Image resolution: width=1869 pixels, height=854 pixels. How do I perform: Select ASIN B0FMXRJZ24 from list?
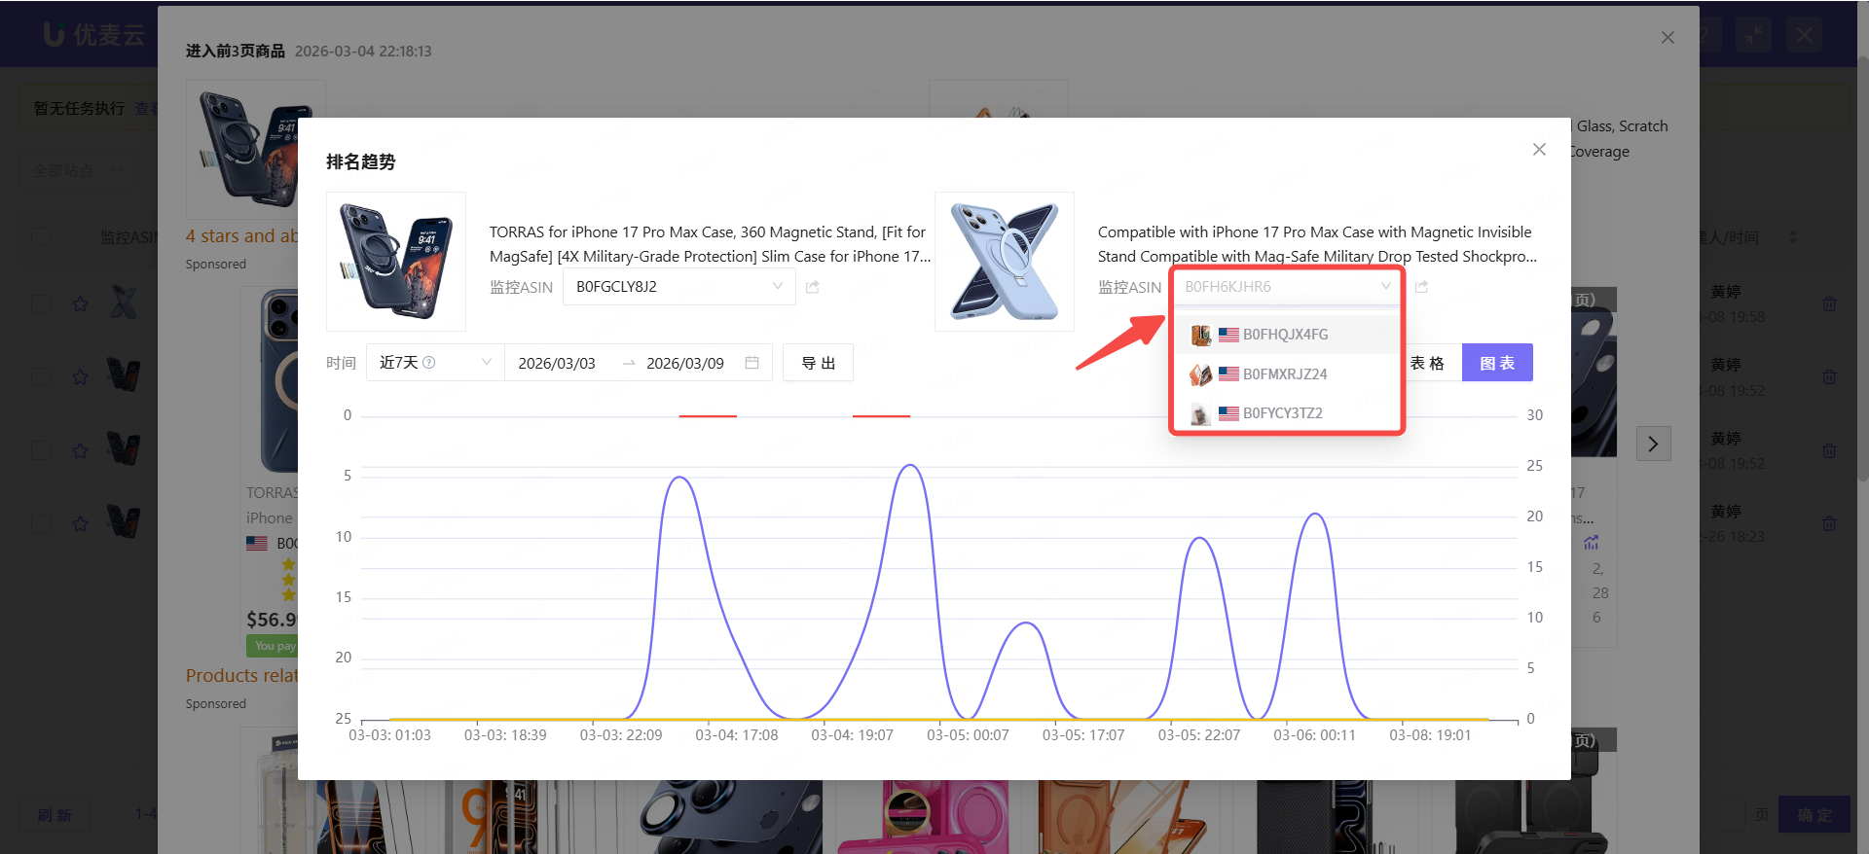click(1284, 374)
